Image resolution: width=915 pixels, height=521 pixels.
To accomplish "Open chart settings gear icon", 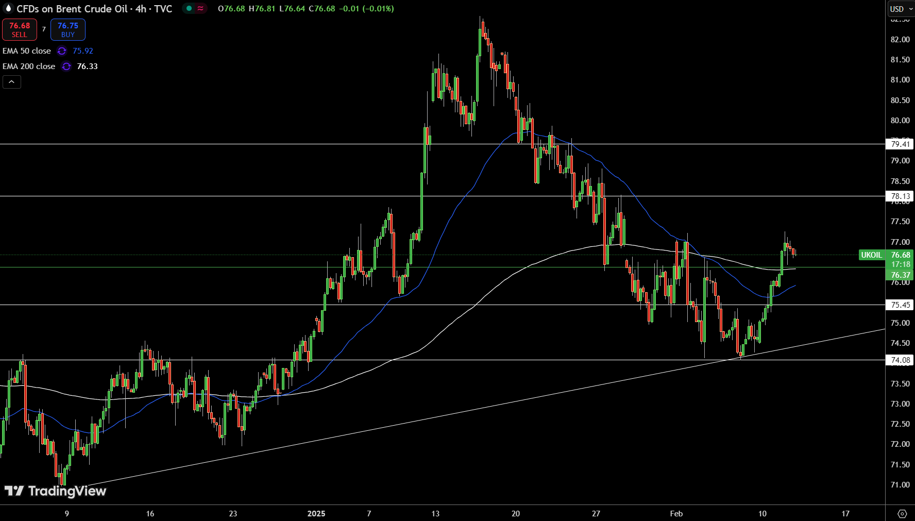I will 902,514.
